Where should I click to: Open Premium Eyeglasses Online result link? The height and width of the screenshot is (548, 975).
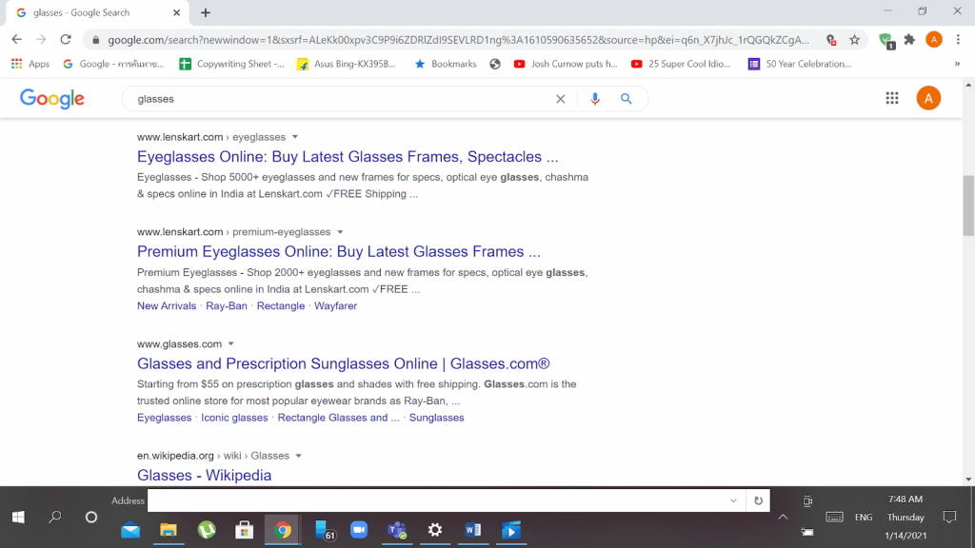pyautogui.click(x=339, y=251)
